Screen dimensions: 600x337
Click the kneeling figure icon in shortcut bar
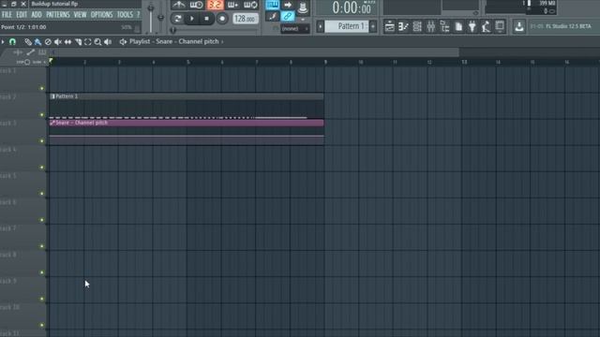486,26
